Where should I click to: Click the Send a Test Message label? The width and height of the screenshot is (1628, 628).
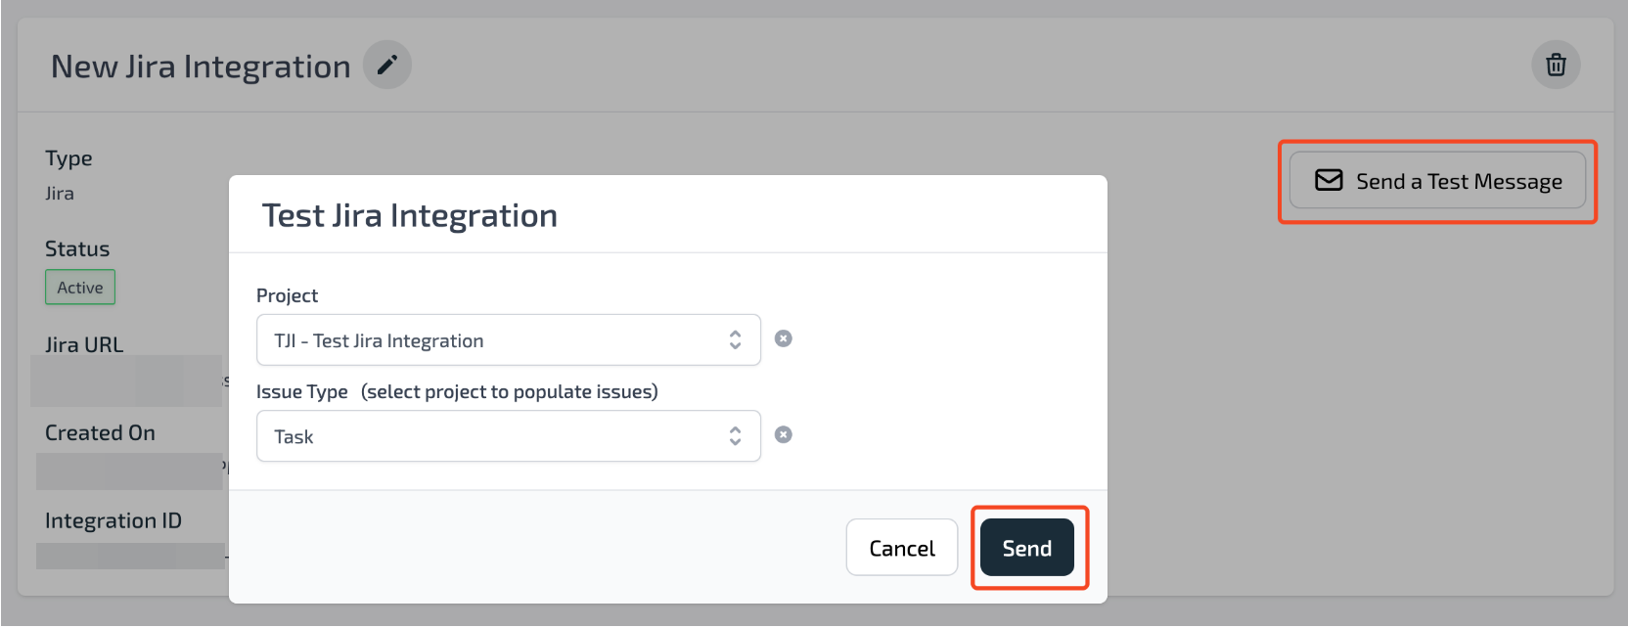(x=1459, y=182)
